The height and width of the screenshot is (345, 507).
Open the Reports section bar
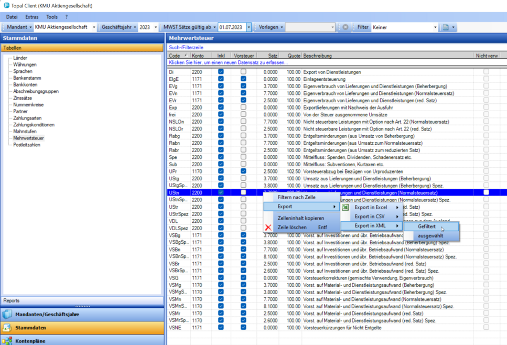coord(82,300)
